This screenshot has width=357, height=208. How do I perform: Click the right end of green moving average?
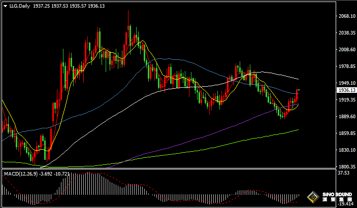tap(298, 130)
